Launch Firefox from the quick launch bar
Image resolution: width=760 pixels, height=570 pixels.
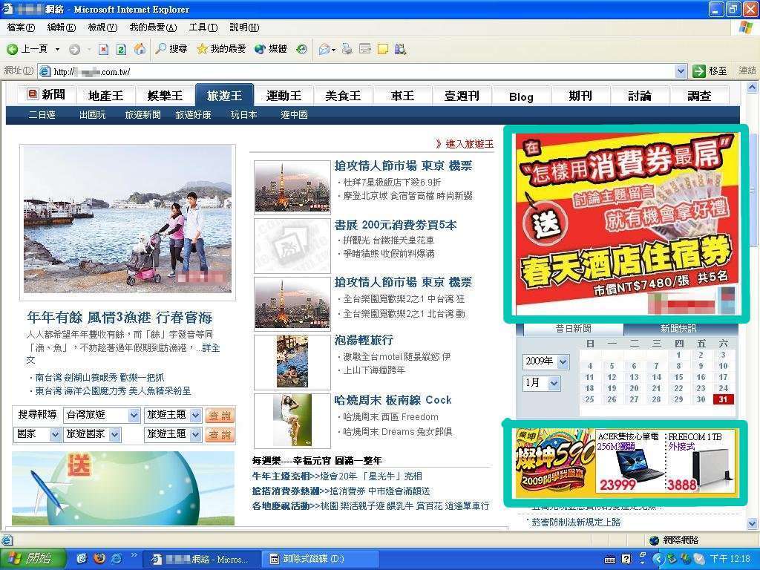99,559
